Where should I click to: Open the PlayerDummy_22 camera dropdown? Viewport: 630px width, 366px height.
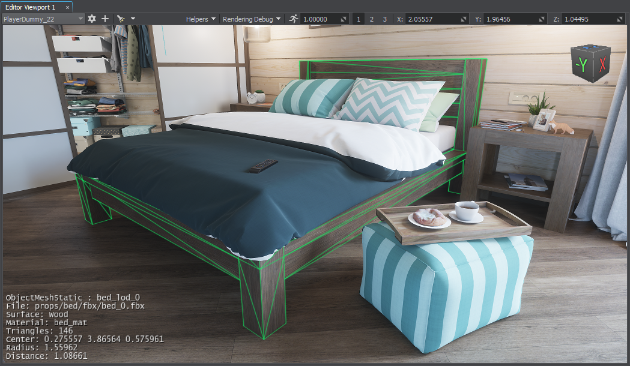[x=43, y=19]
